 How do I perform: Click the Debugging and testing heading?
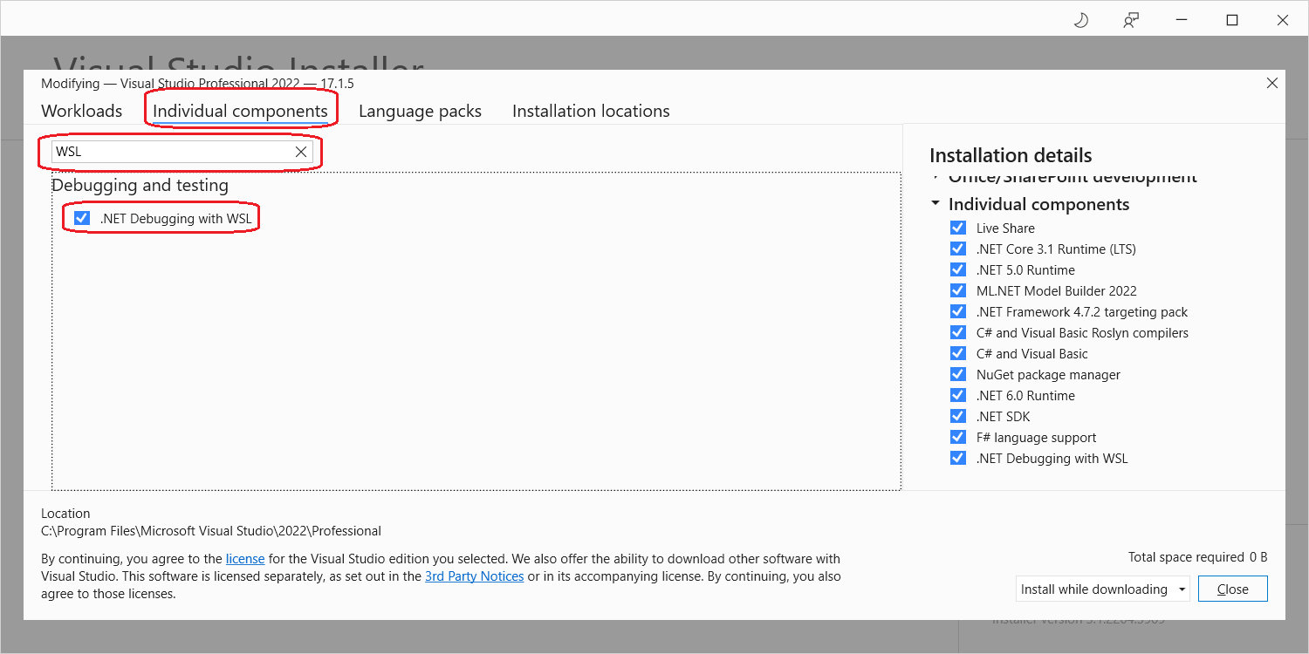tap(140, 185)
